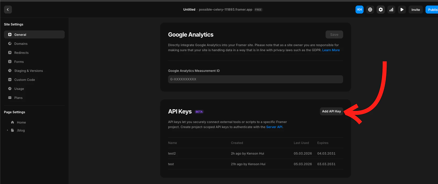438x184 pixels.
Task: Open Plans settings
Action: pos(34,98)
